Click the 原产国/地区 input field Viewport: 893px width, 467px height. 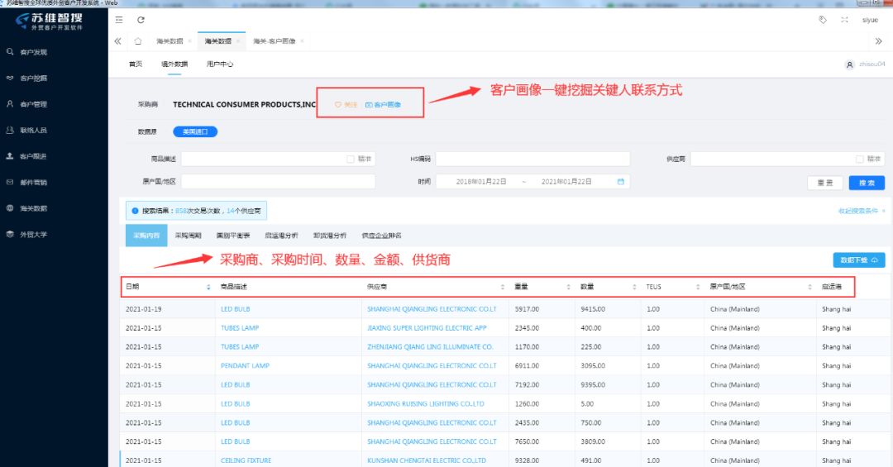(278, 182)
